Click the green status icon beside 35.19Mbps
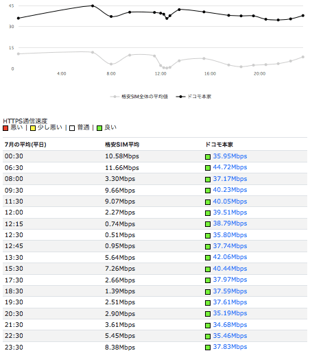Viewport: 310px width, 353px height. point(208,314)
